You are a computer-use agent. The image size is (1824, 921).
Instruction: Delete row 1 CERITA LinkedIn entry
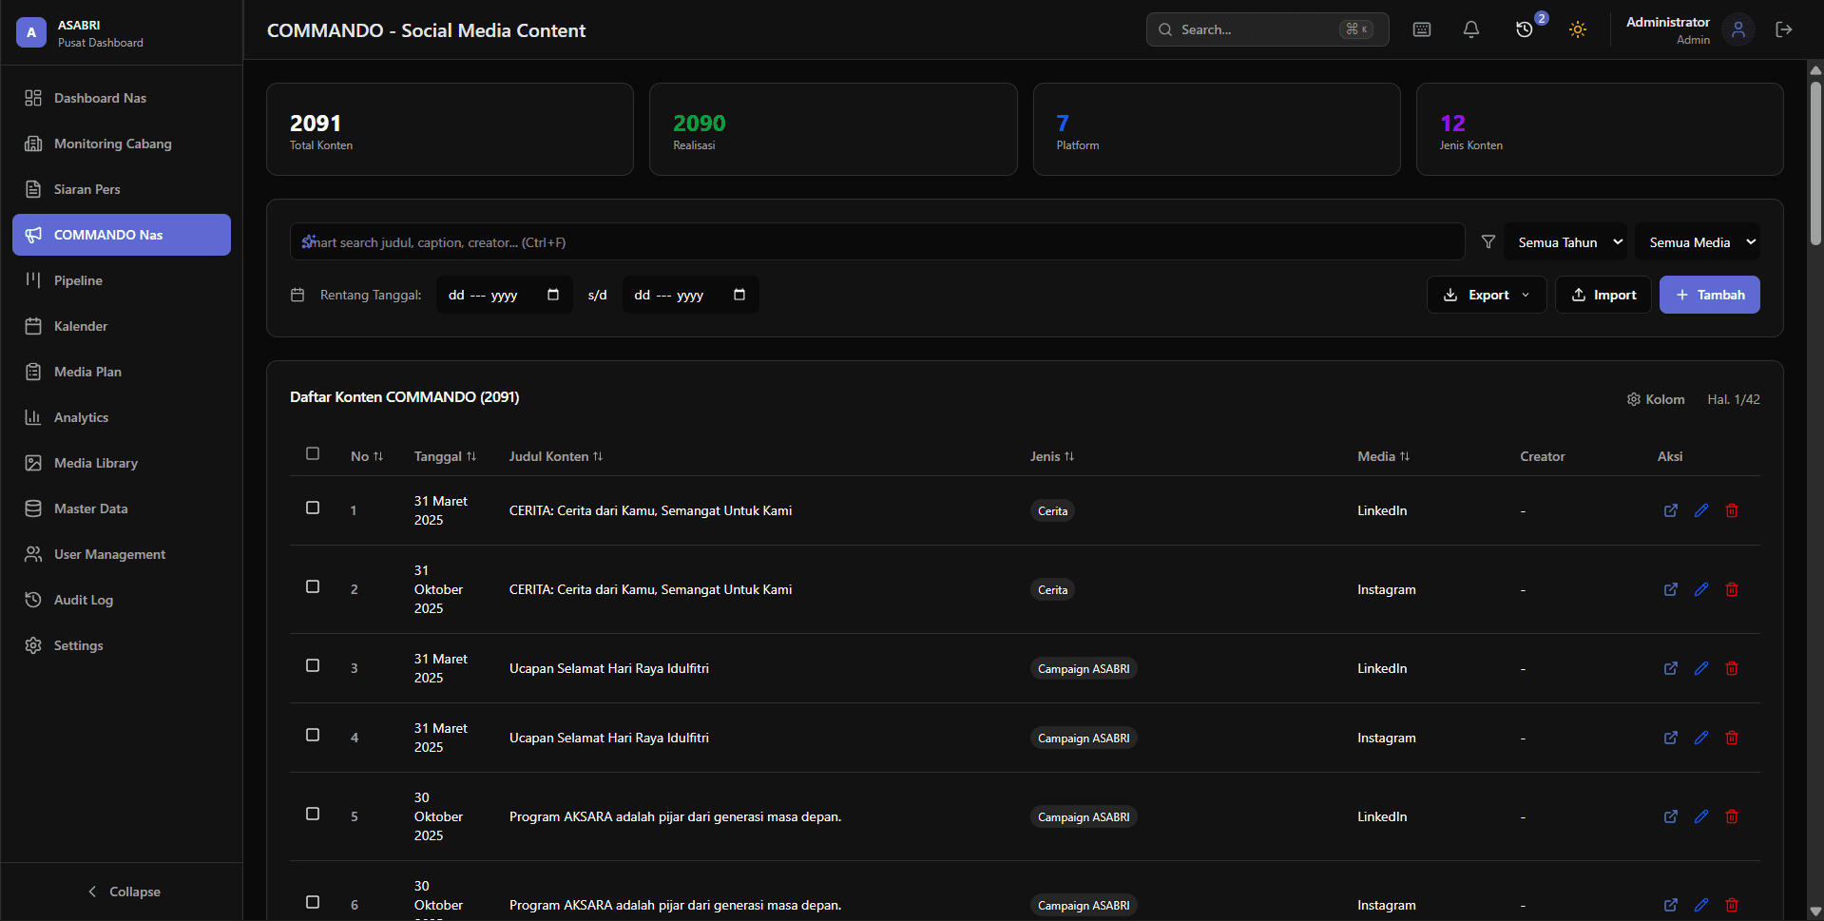click(1732, 510)
